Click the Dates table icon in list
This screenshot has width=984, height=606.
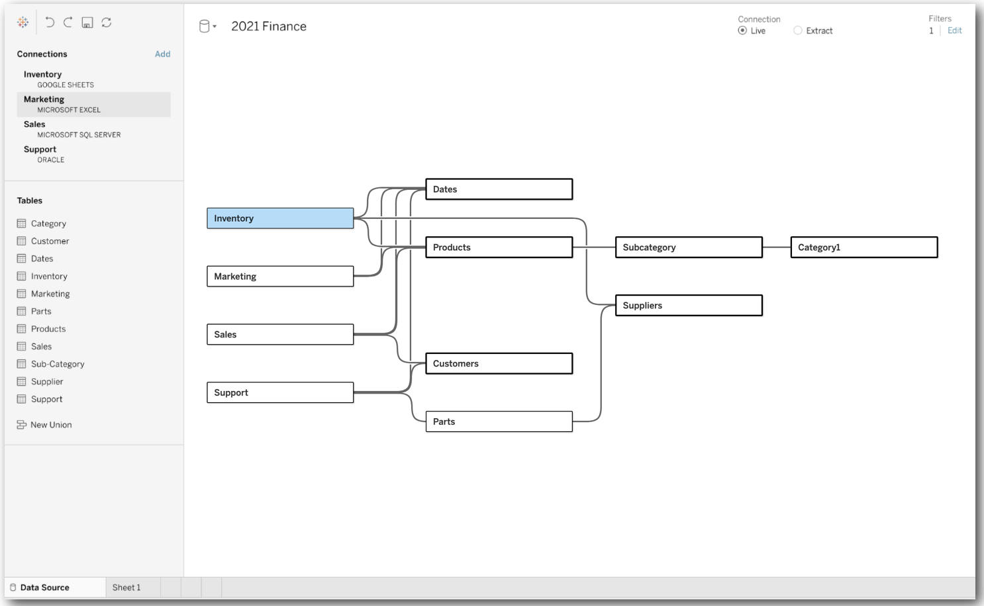(21, 259)
